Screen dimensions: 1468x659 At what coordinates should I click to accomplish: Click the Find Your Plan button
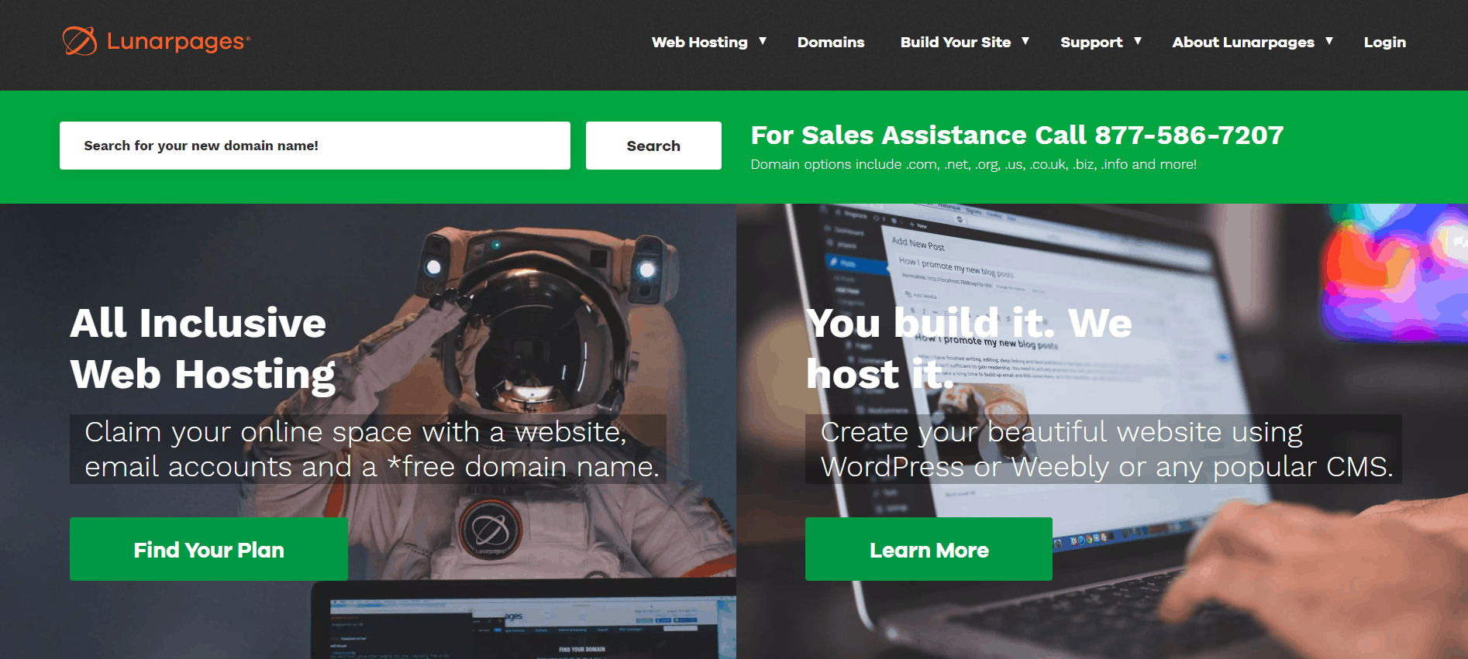pos(208,549)
